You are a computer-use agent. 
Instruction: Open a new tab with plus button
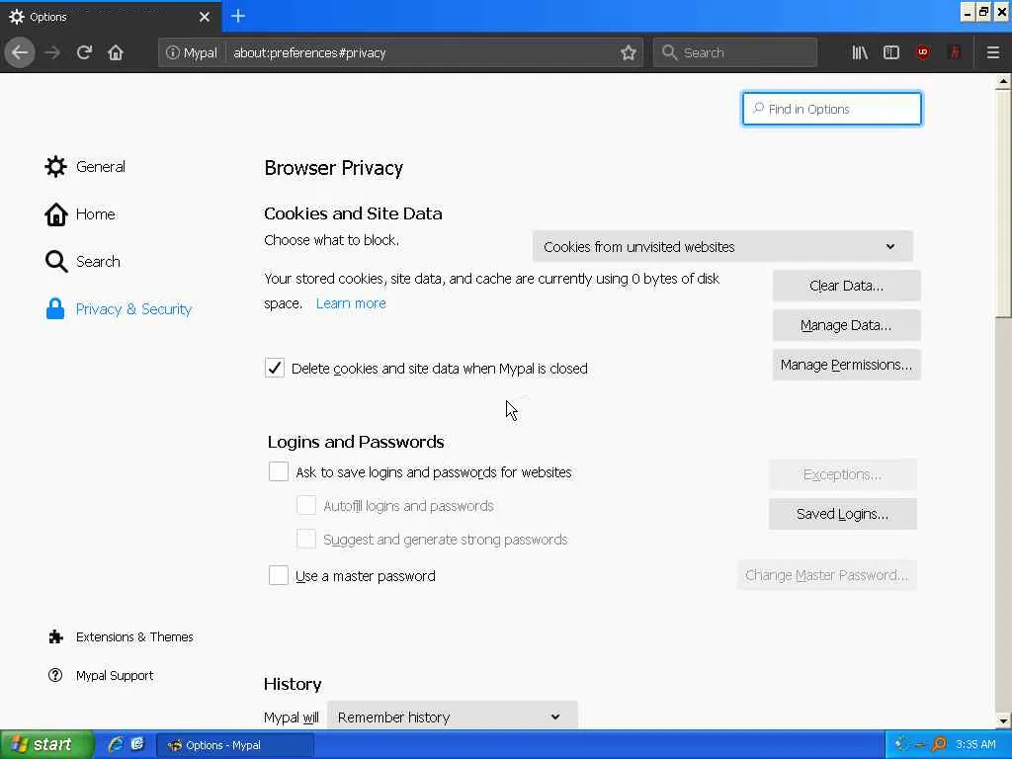[x=237, y=16]
